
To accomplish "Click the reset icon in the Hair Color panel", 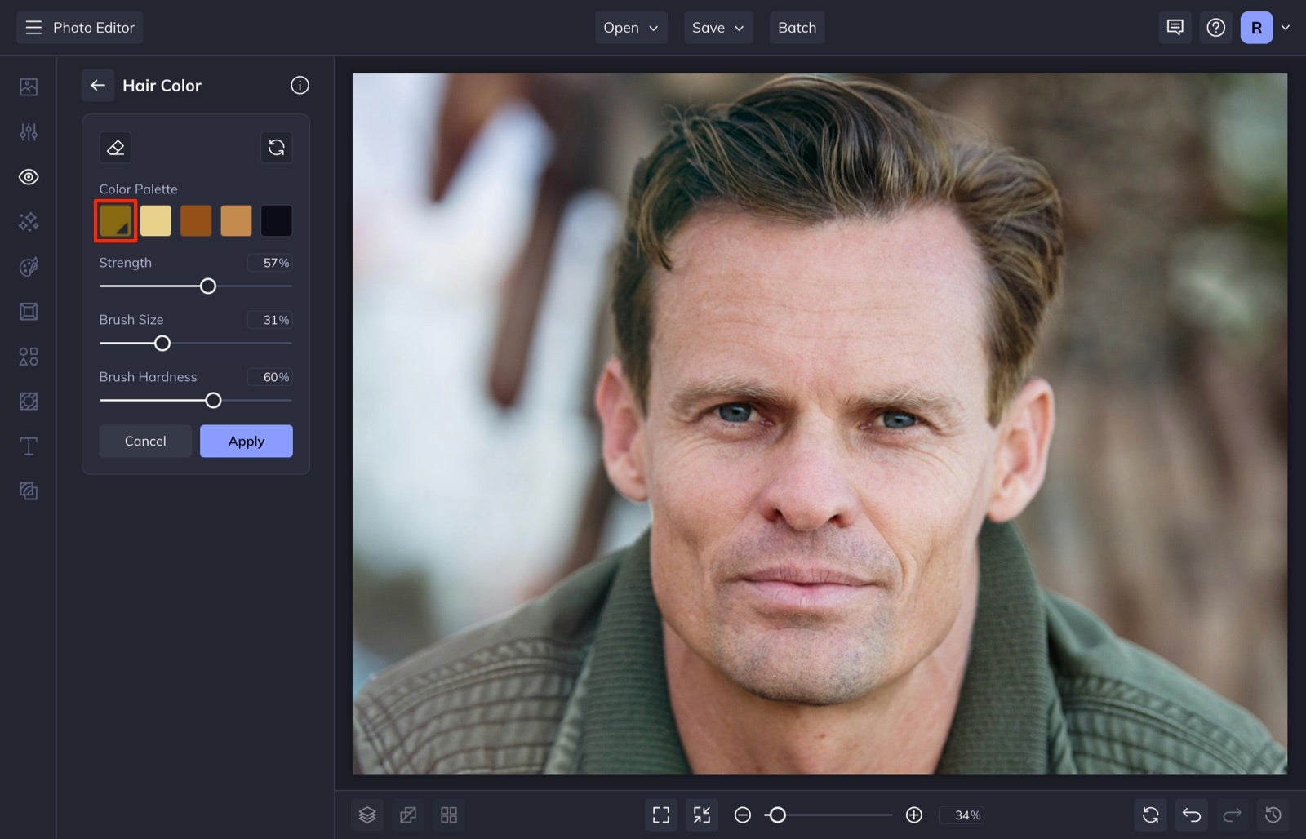I will point(277,147).
